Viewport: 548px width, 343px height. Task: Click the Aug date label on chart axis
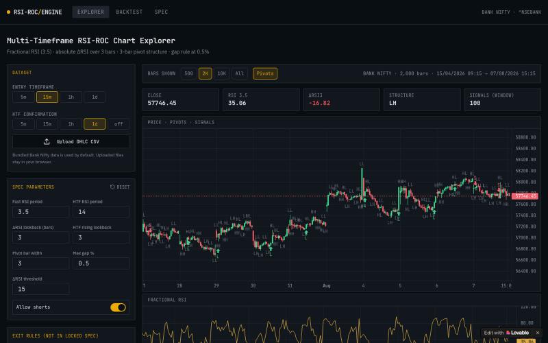tap(327, 285)
